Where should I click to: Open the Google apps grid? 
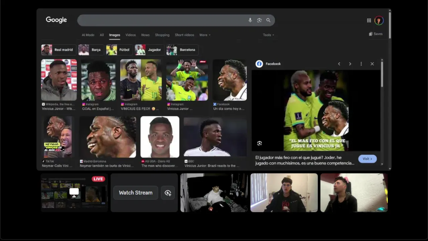pyautogui.click(x=369, y=20)
